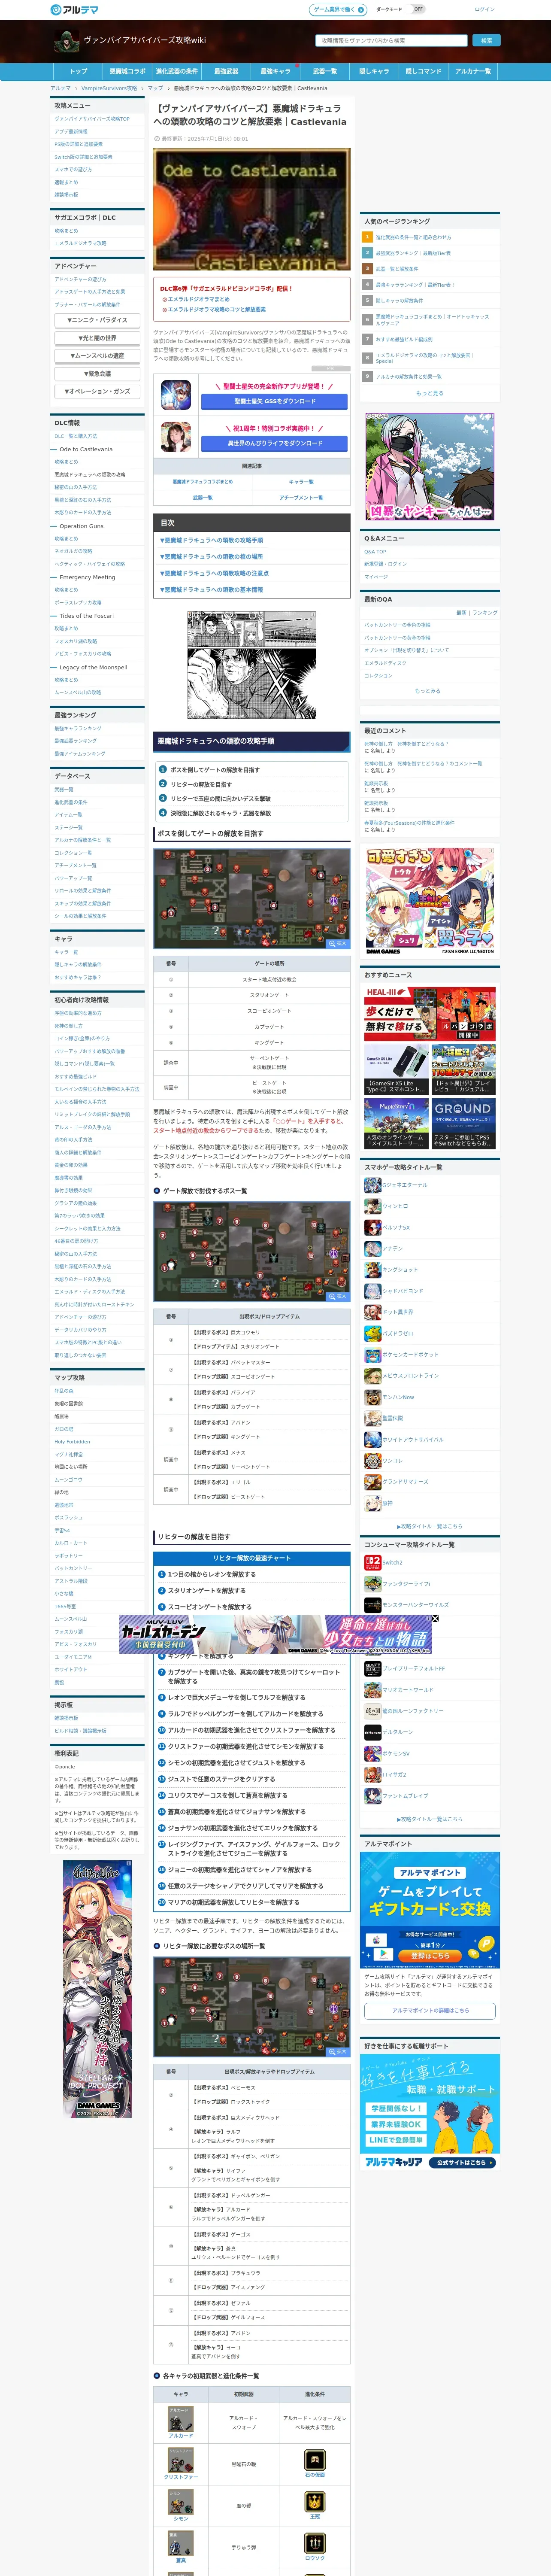The height and width of the screenshot is (2576, 551).
Task: Jump to ▼悪魔城ドラキュラへの頌歌の棺の場所 in table of contents
Action: [x=211, y=556]
